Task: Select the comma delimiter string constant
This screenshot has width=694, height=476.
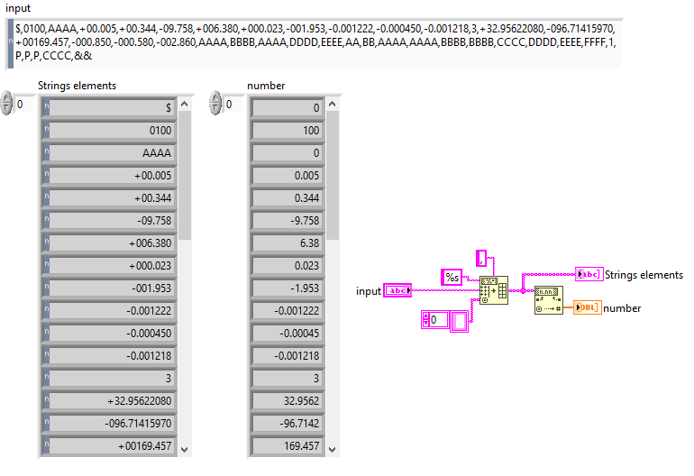Action: (481, 259)
